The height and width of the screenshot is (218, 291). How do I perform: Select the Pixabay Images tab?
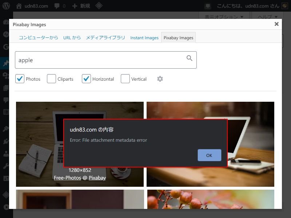coord(178,38)
